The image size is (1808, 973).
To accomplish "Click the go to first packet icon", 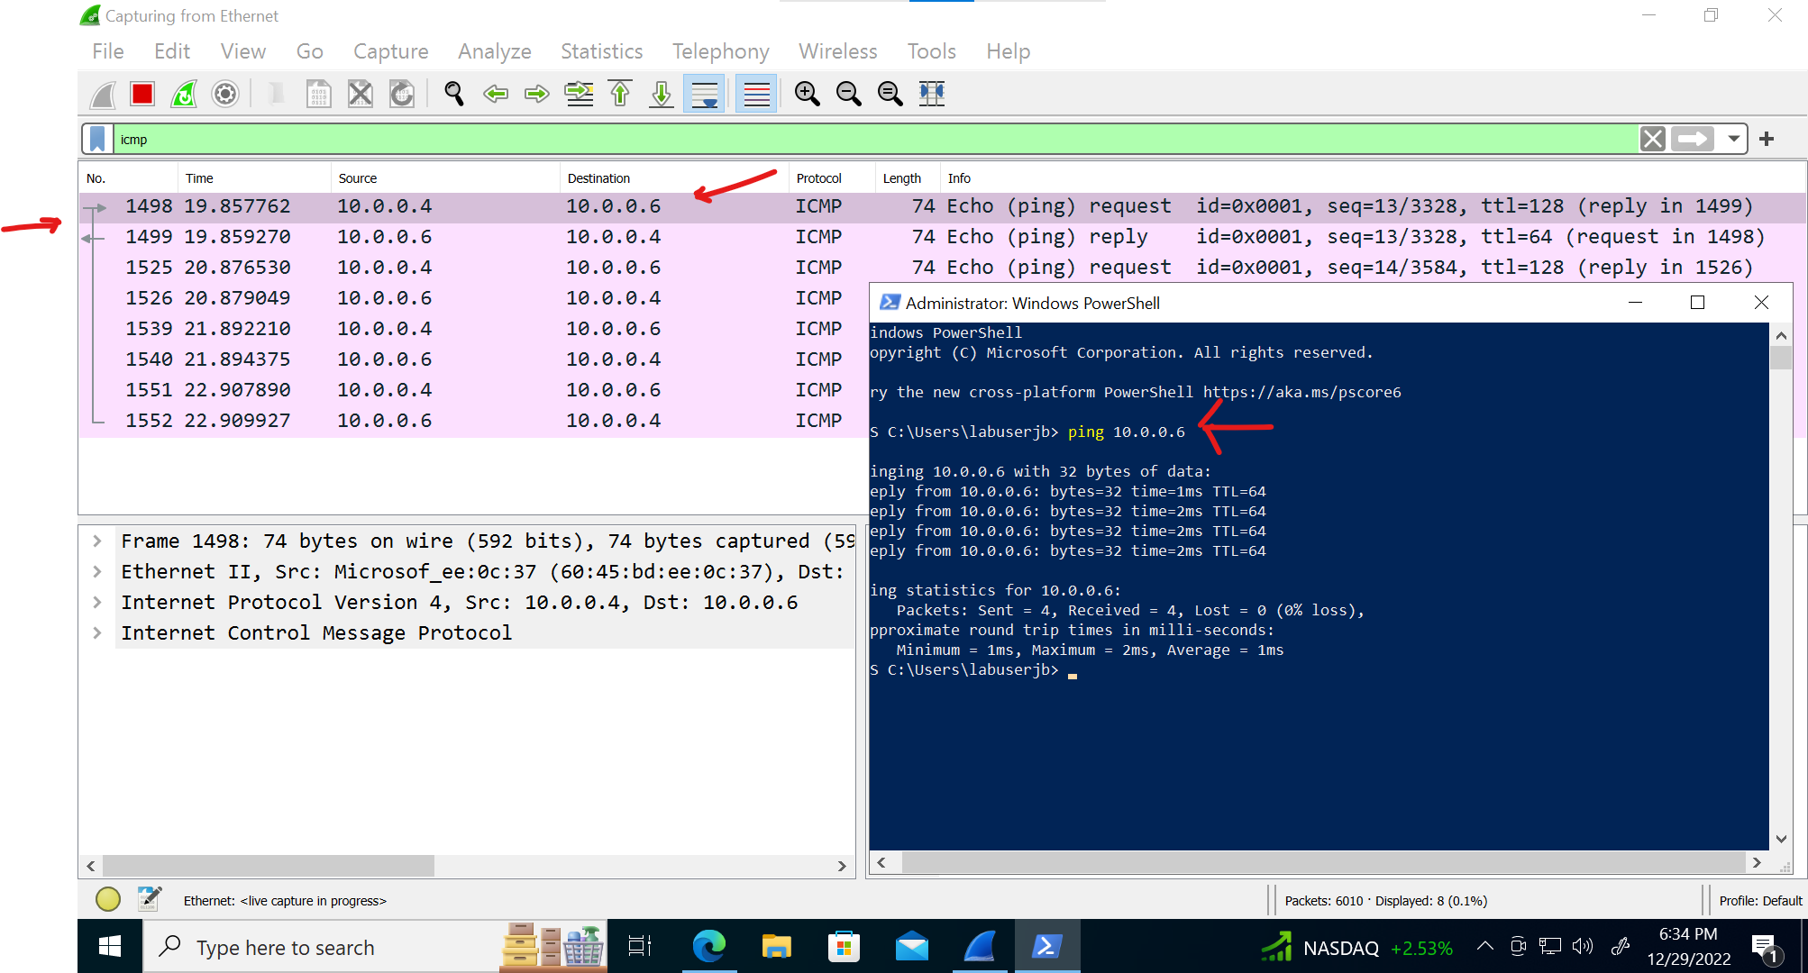I will point(621,92).
